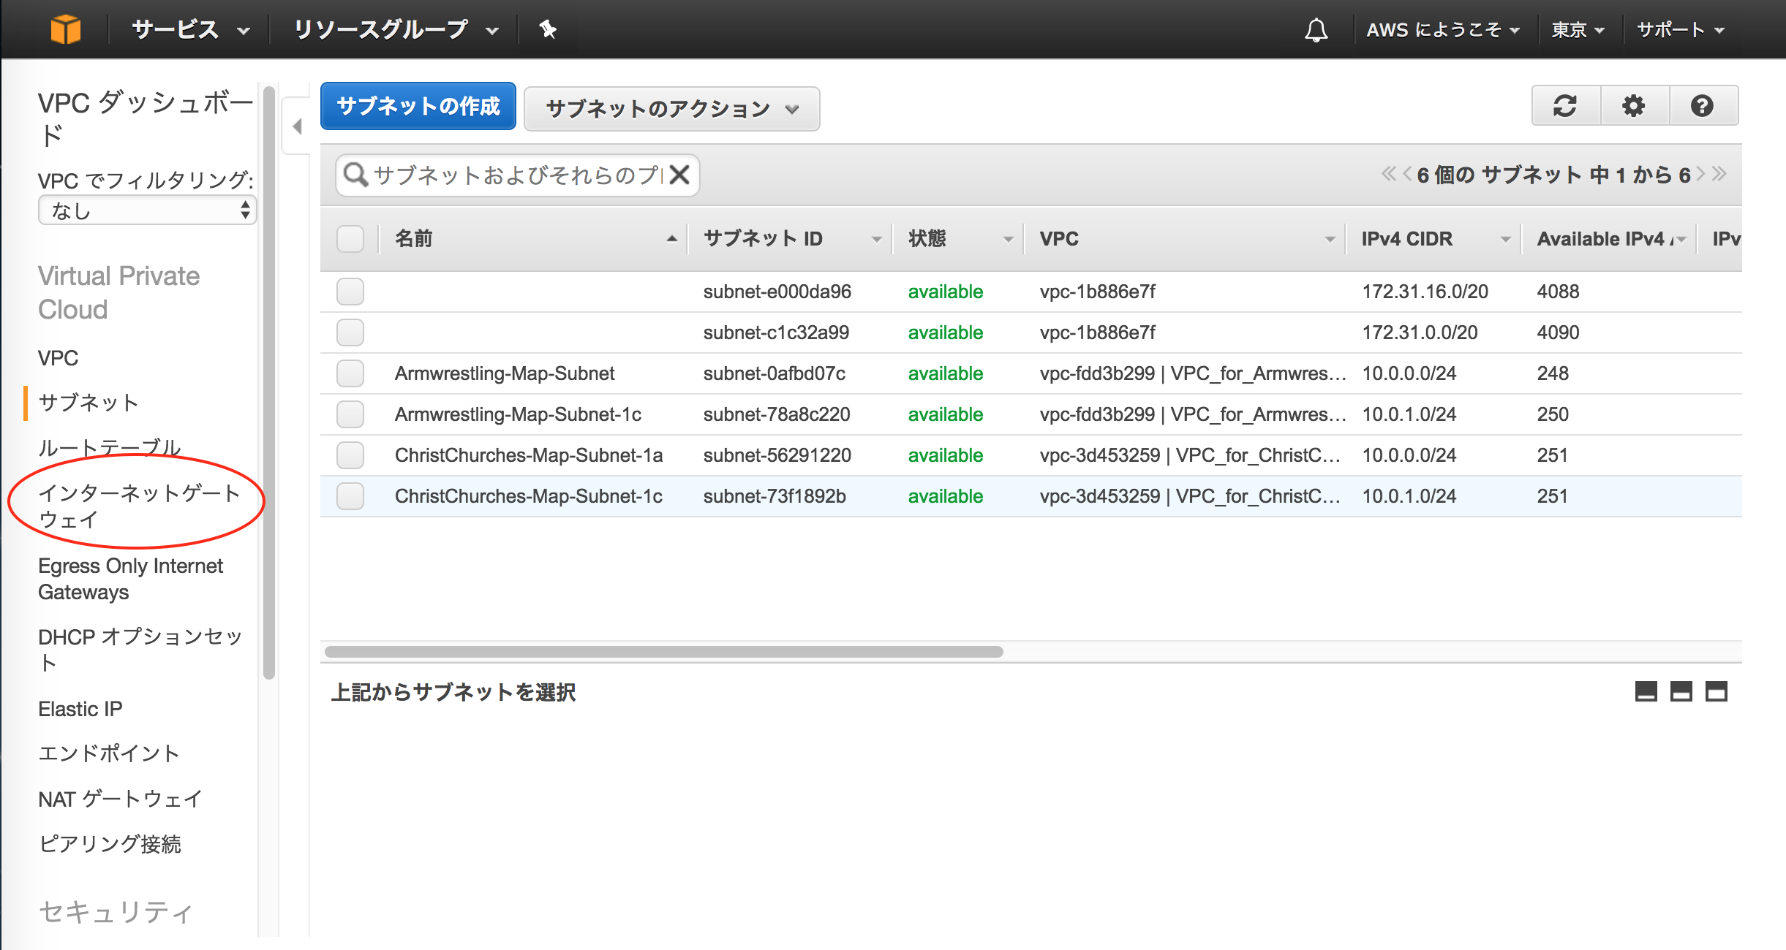Image resolution: width=1786 pixels, height=950 pixels.
Task: Expand the VPCでフィルタリング dropdown
Action: pyautogui.click(x=142, y=213)
